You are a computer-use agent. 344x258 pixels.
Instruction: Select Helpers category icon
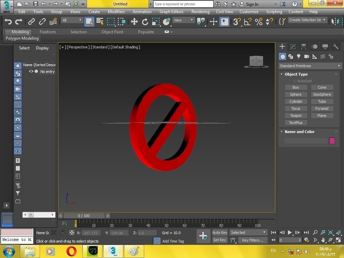pos(314,56)
